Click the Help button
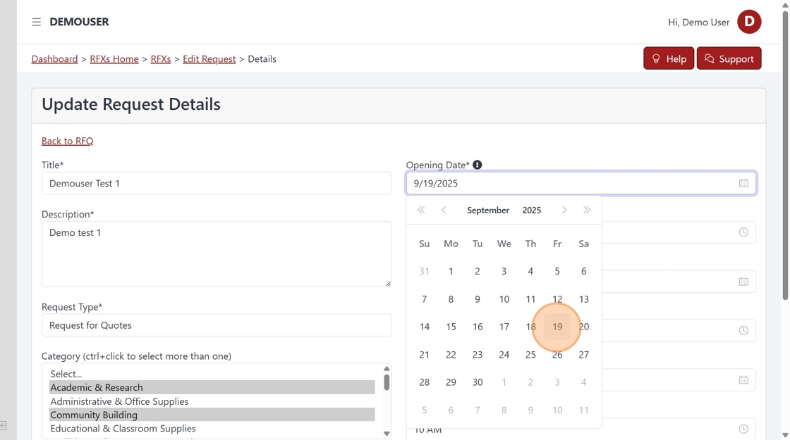The image size is (790, 440). pyautogui.click(x=669, y=58)
